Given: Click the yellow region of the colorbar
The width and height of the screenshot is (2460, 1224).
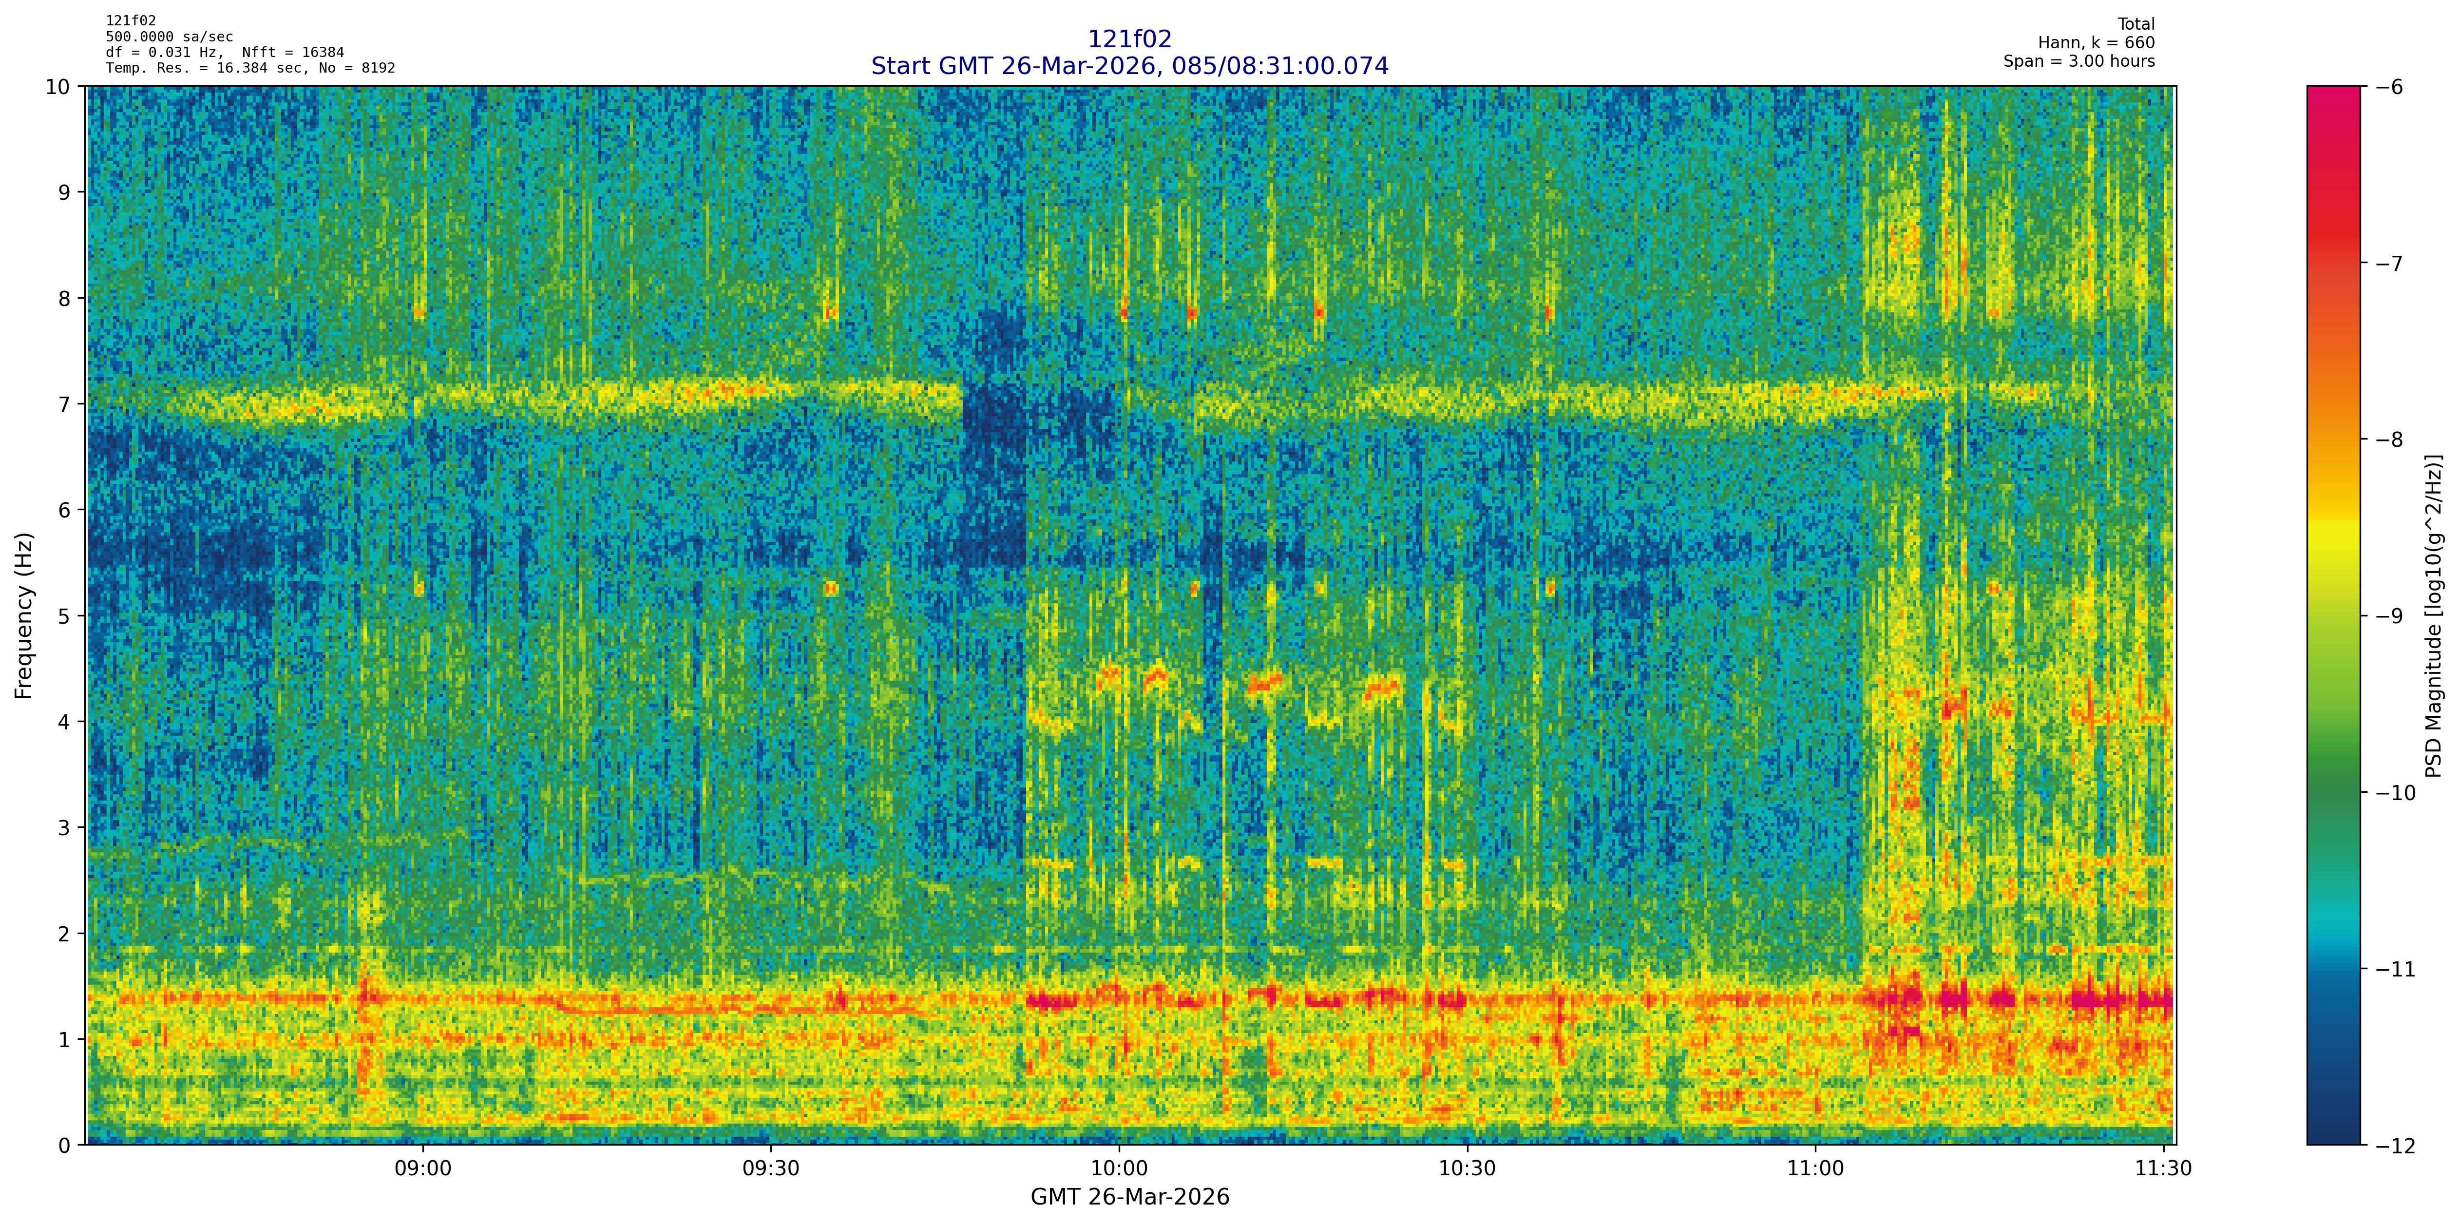Looking at the screenshot, I should (2333, 544).
